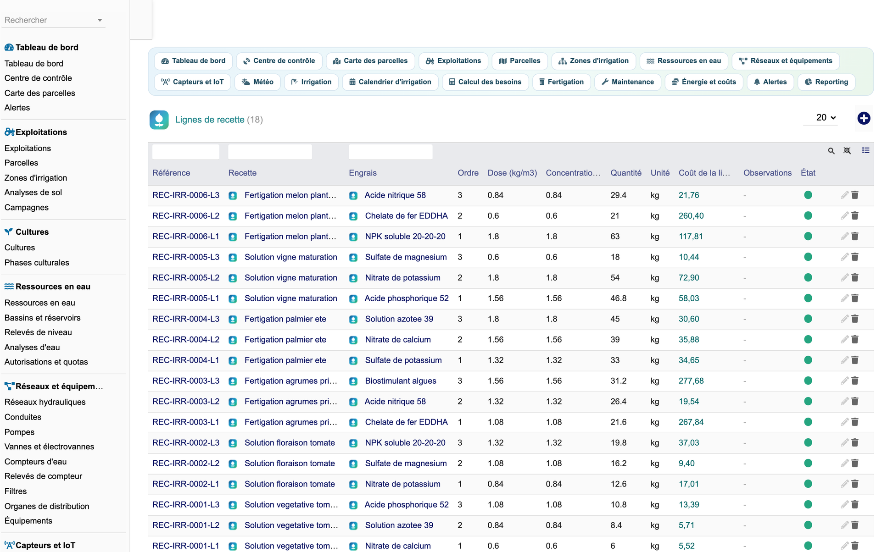Image resolution: width=893 pixels, height=552 pixels.
Task: Open the Fertigation tab
Action: tap(562, 82)
